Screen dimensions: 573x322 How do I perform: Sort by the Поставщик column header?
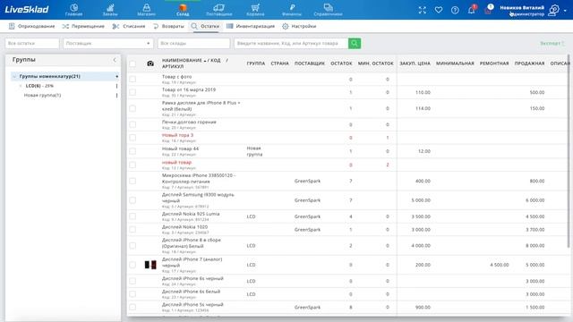pyautogui.click(x=310, y=64)
